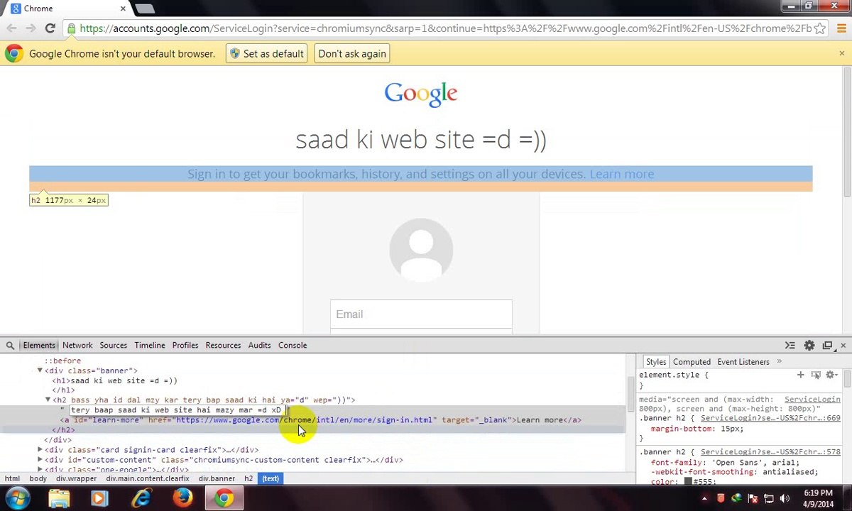Open DevTools settings gear

[809, 346]
